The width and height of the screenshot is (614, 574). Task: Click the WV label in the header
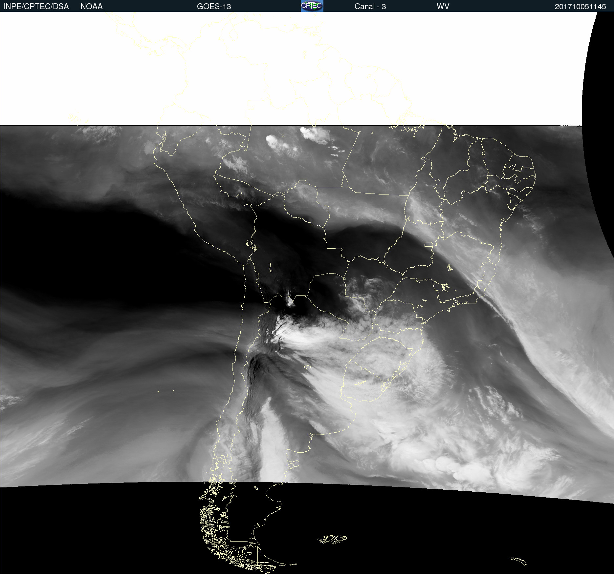coord(443,7)
